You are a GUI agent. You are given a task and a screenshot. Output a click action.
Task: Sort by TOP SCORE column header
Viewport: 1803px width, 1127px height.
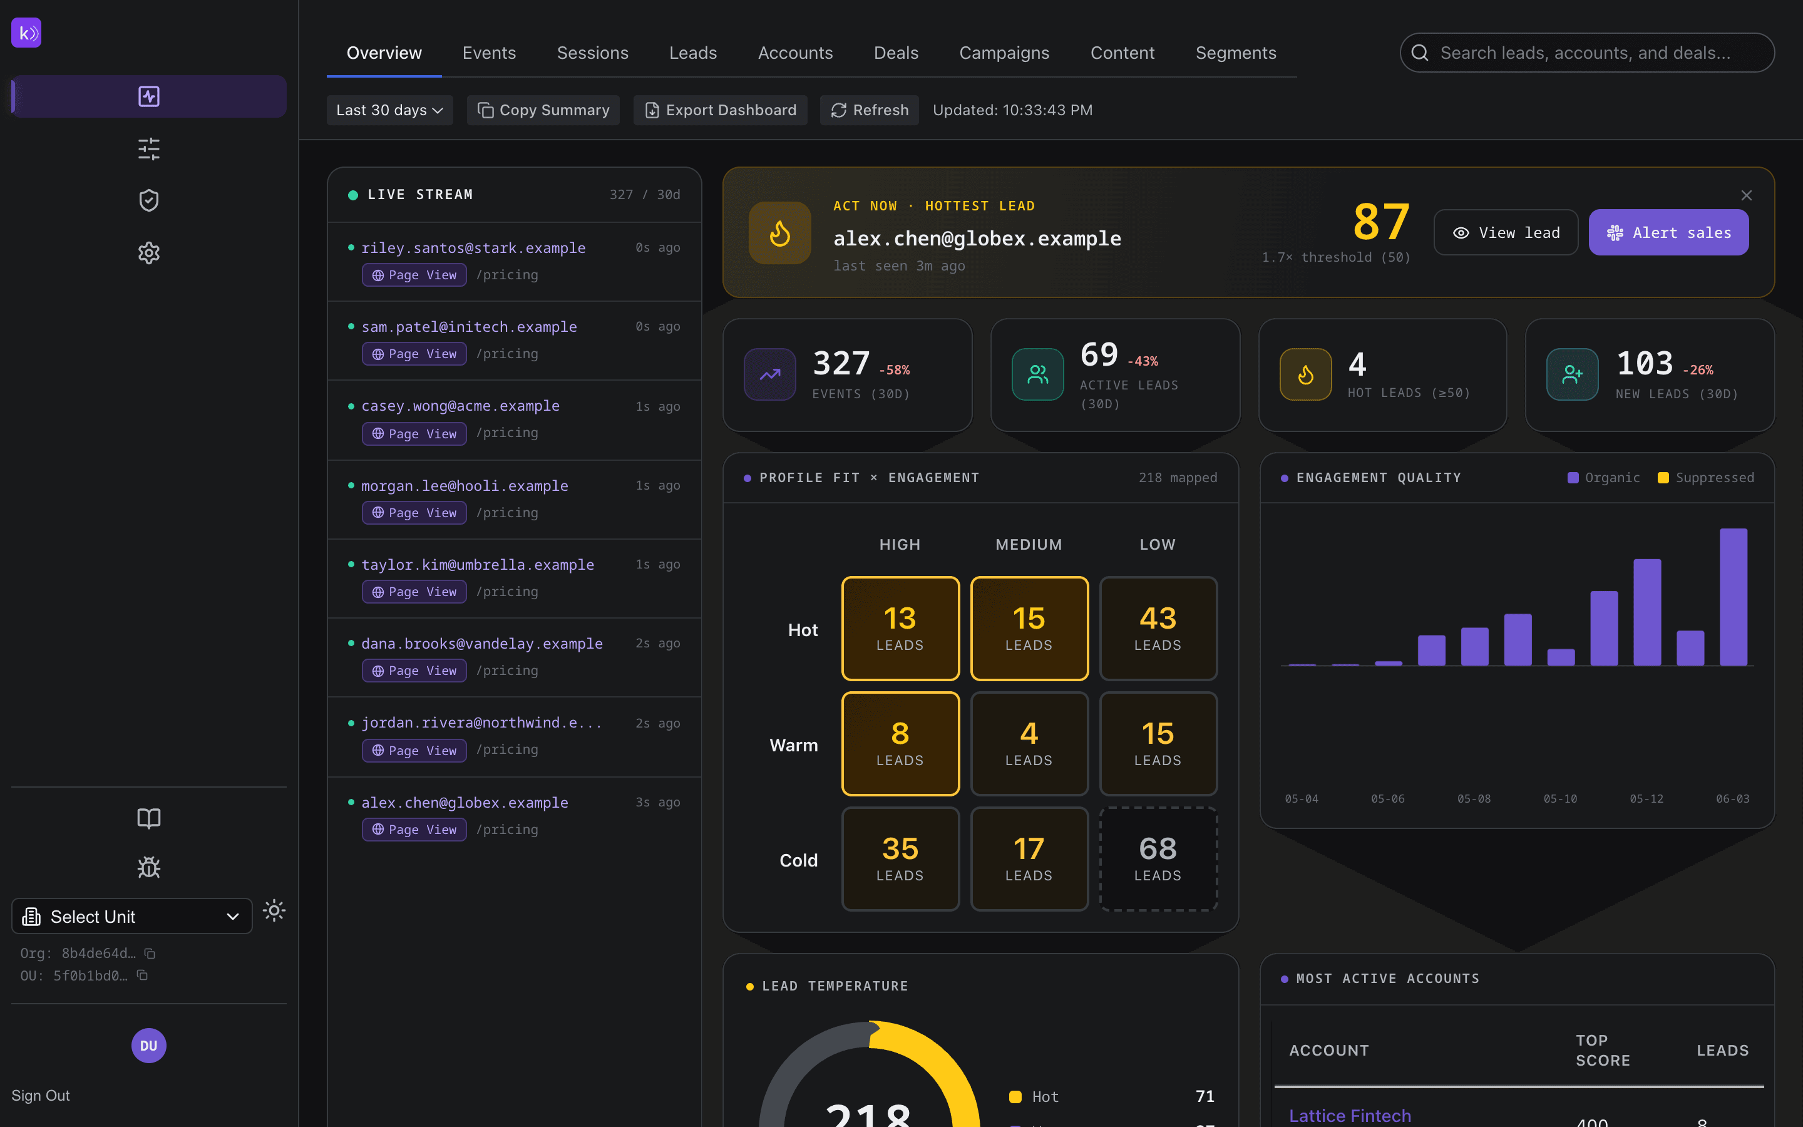(x=1603, y=1050)
